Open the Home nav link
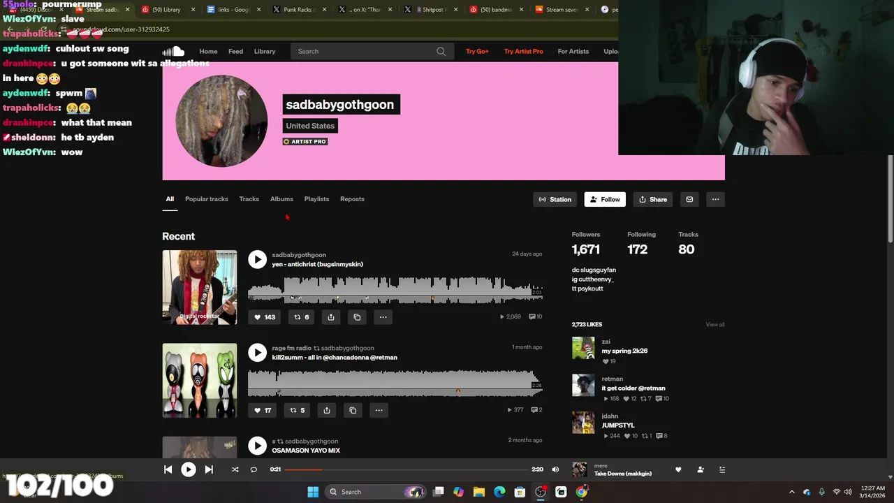The width and height of the screenshot is (894, 503). (208, 51)
